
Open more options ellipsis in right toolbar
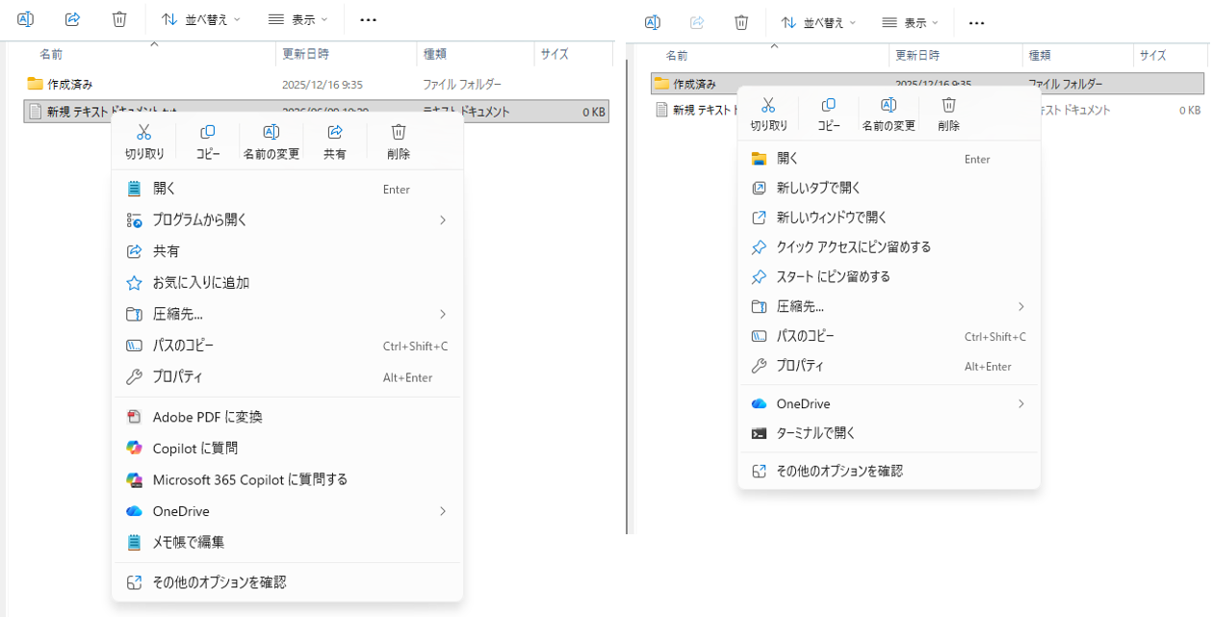977,22
